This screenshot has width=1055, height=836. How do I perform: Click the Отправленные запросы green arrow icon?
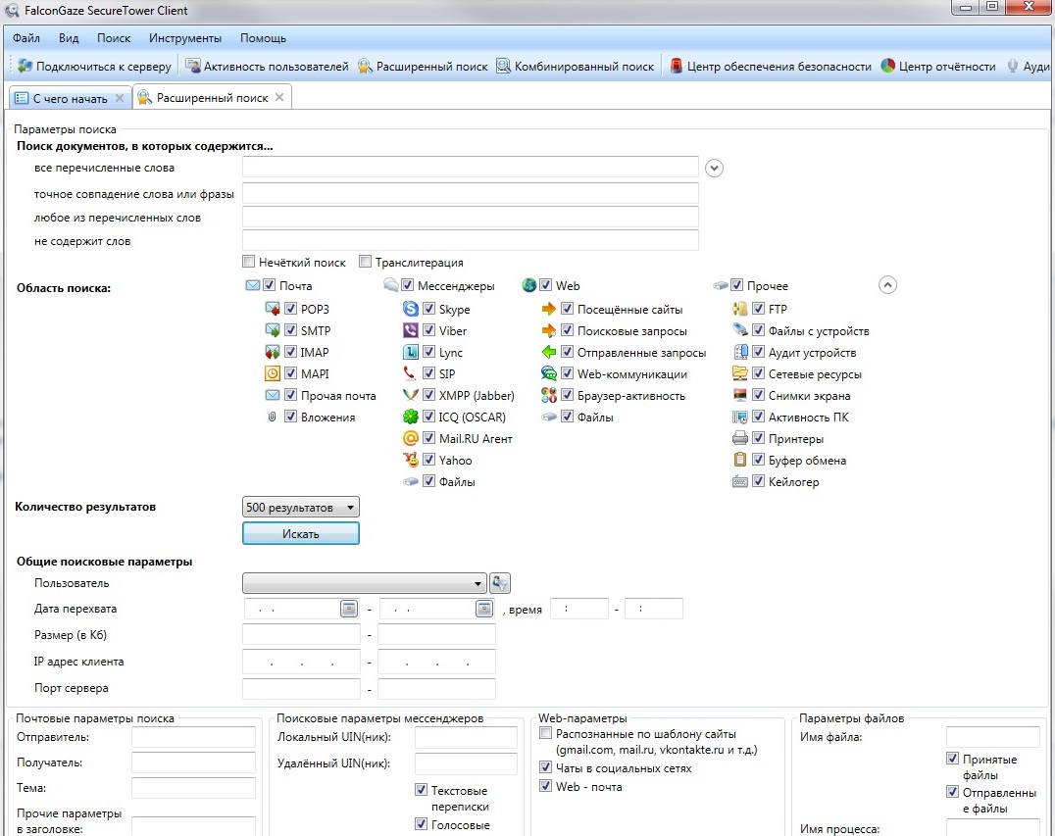pyautogui.click(x=549, y=352)
